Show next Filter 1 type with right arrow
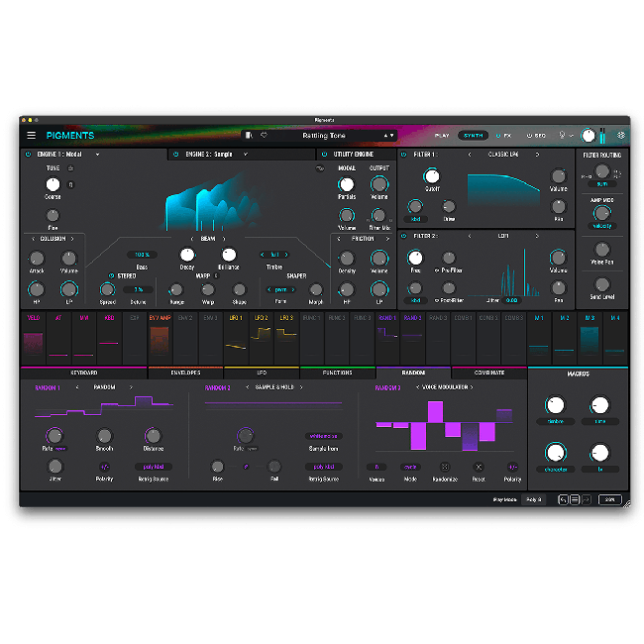644x644 pixels. pyautogui.click(x=537, y=155)
